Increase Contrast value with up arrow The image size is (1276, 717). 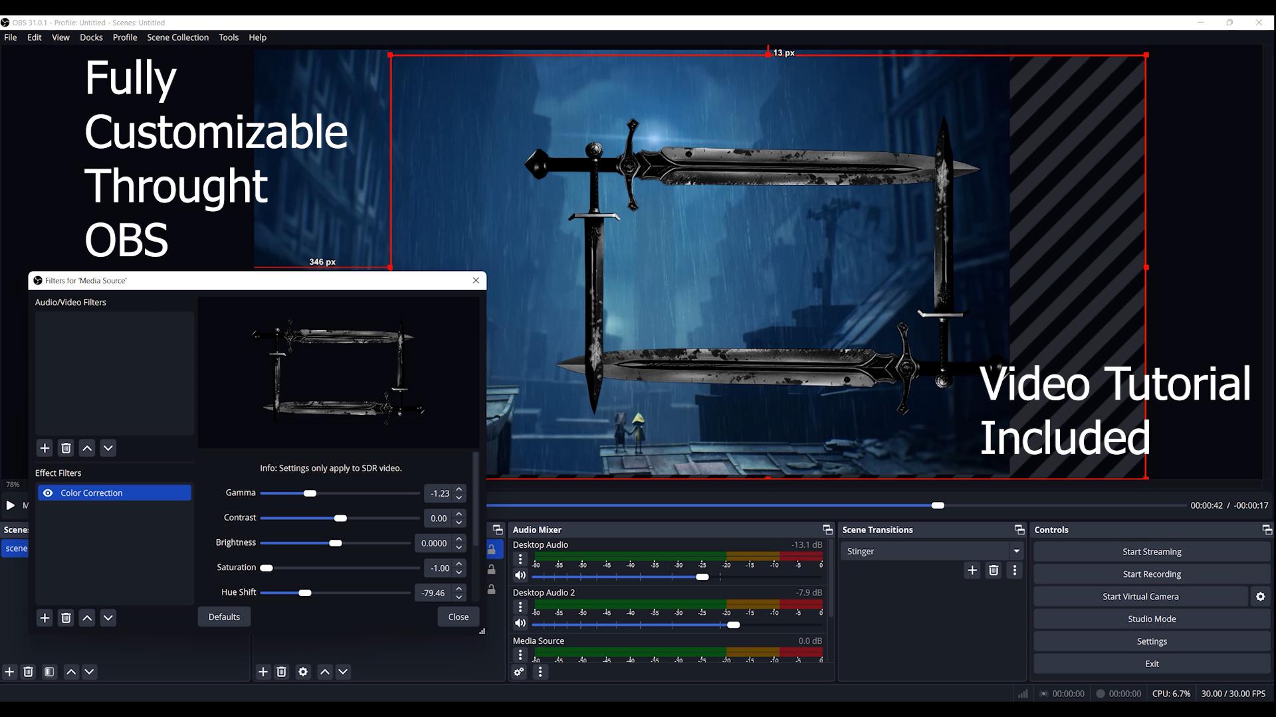click(x=459, y=514)
